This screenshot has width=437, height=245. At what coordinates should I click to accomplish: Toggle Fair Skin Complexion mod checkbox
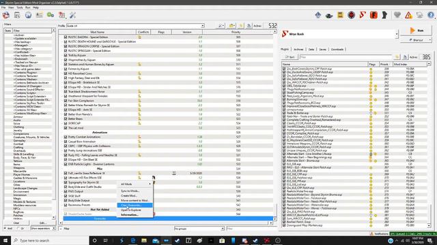pos(66,101)
